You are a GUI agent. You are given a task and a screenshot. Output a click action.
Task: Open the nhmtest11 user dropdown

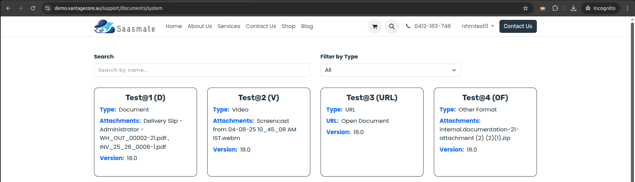click(x=477, y=26)
